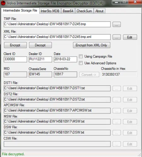Screen dimensions: 142x157
Task: Browse for the CSW file
Action: (117, 144)
